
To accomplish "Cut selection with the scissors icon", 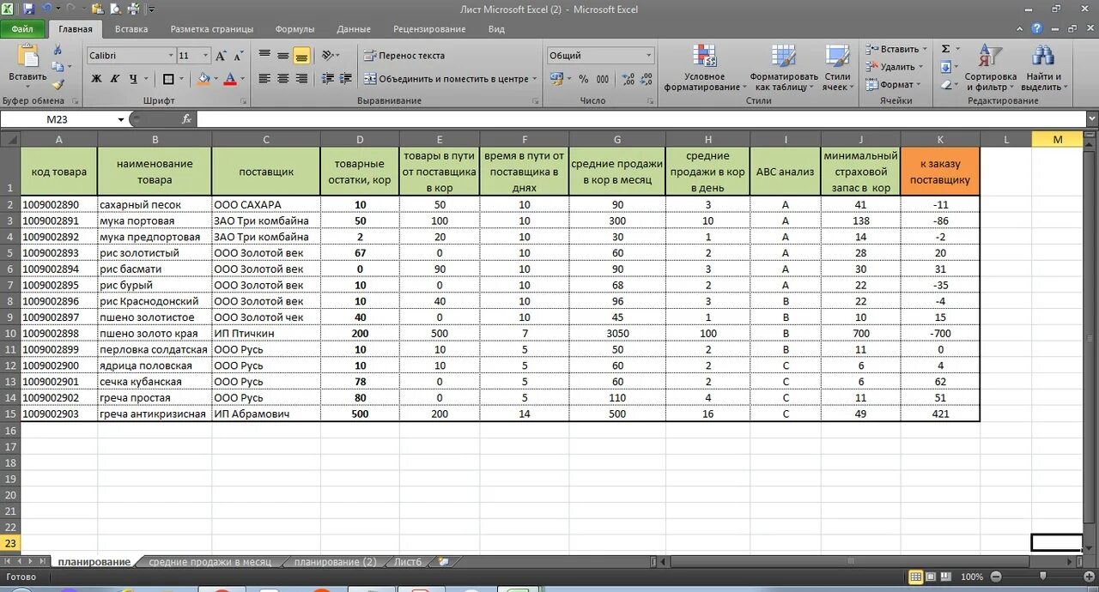I will click(x=58, y=48).
